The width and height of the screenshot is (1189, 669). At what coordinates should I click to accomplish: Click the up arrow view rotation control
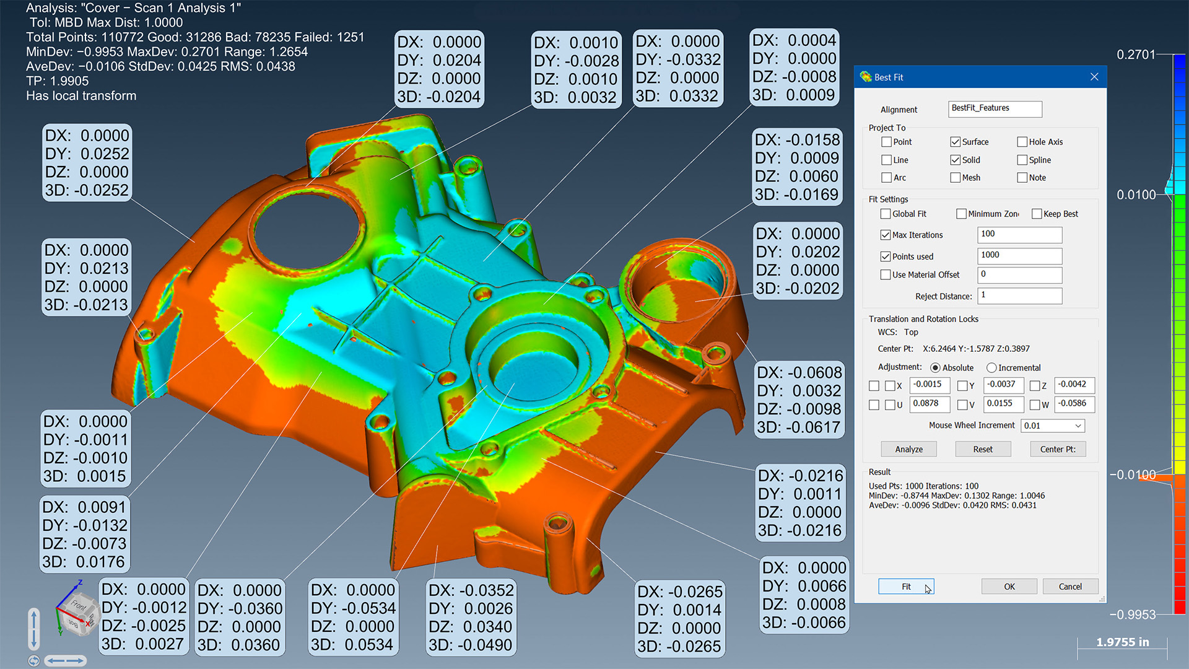[34, 618]
